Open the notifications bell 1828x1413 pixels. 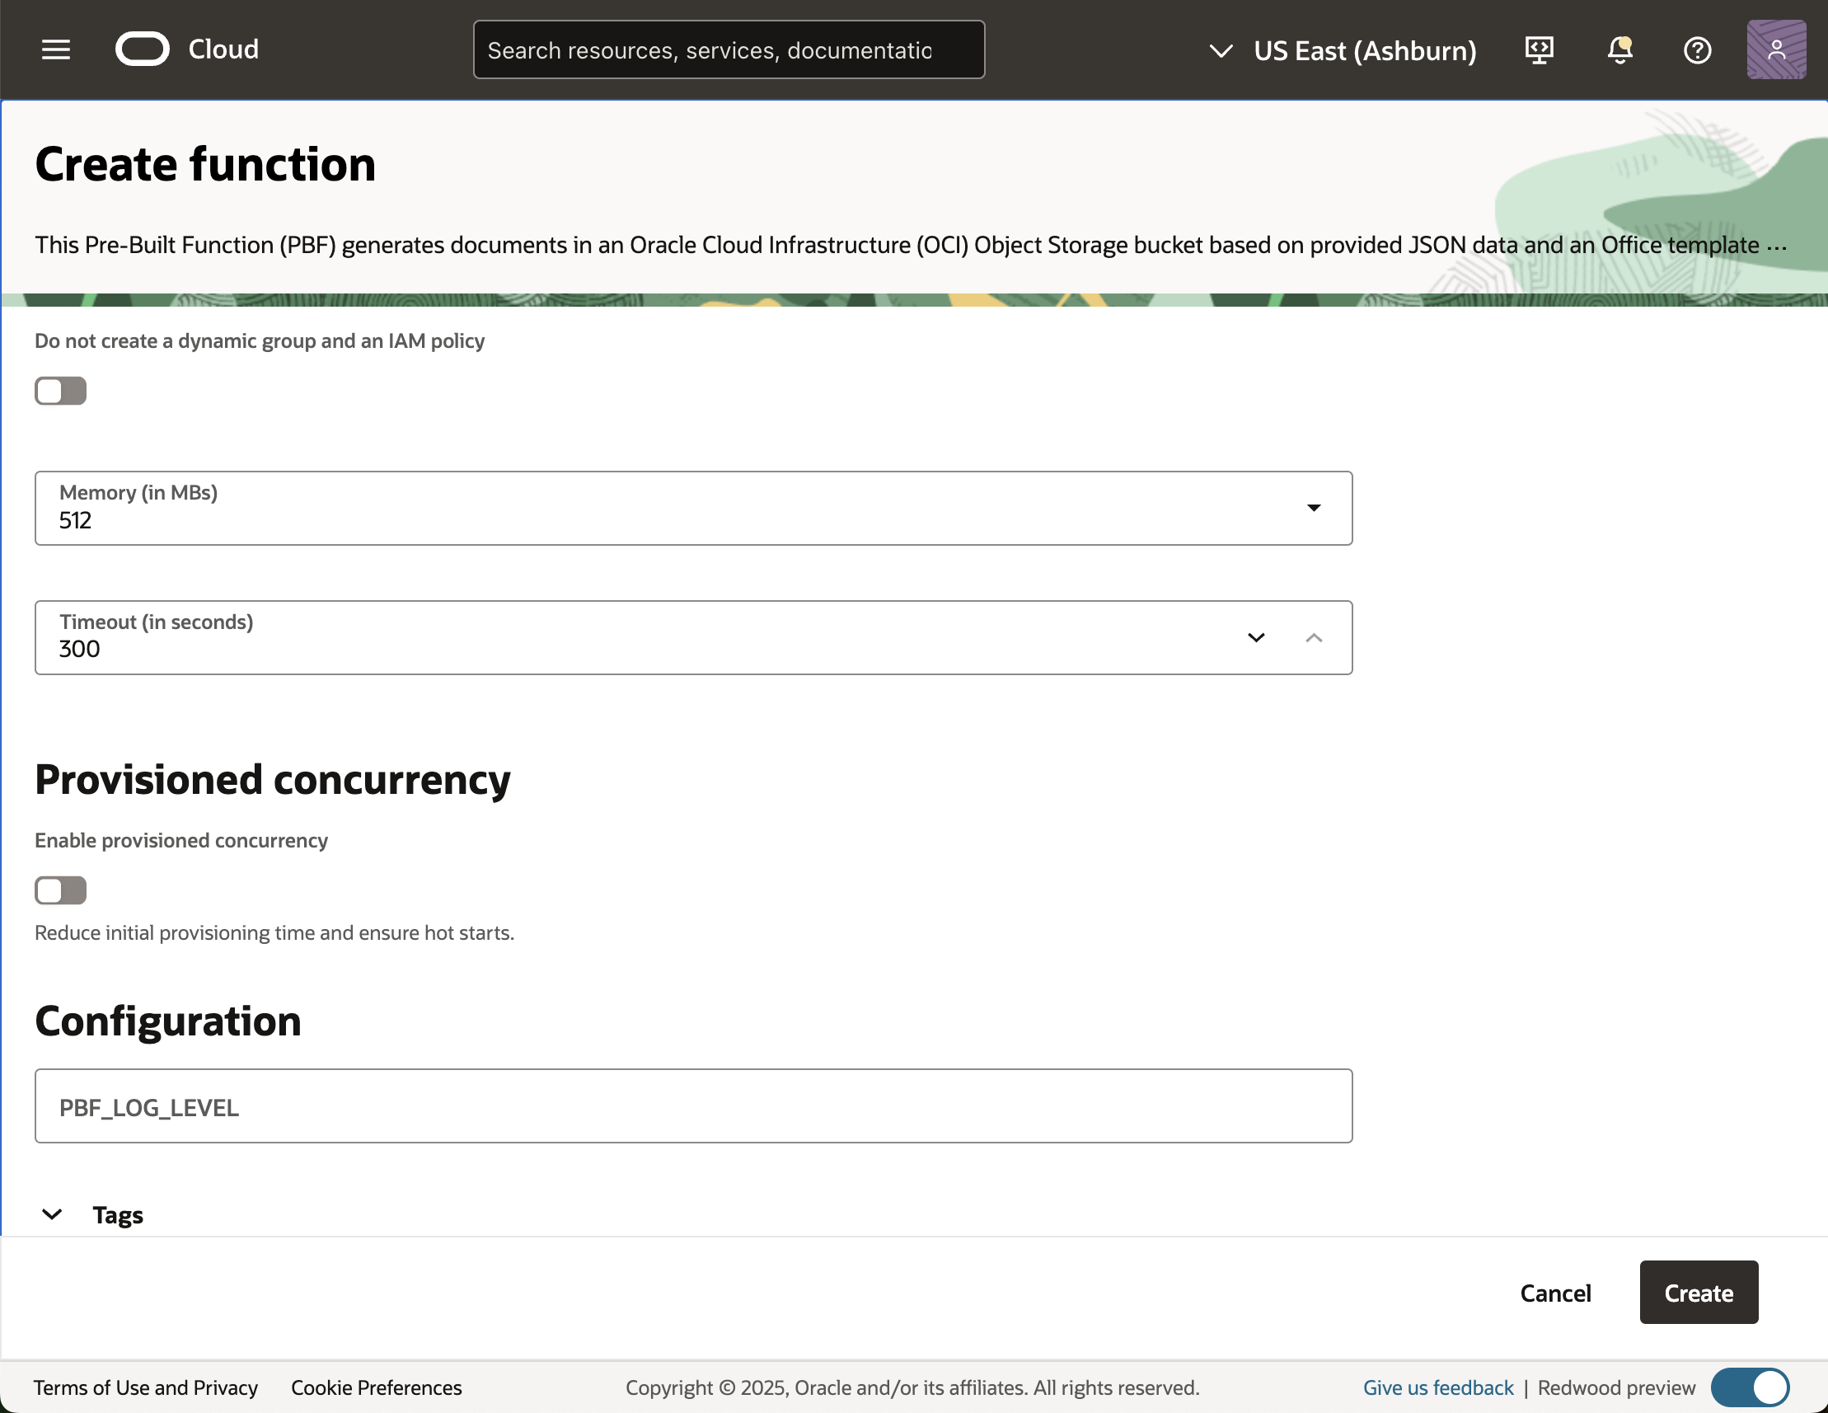1619,50
